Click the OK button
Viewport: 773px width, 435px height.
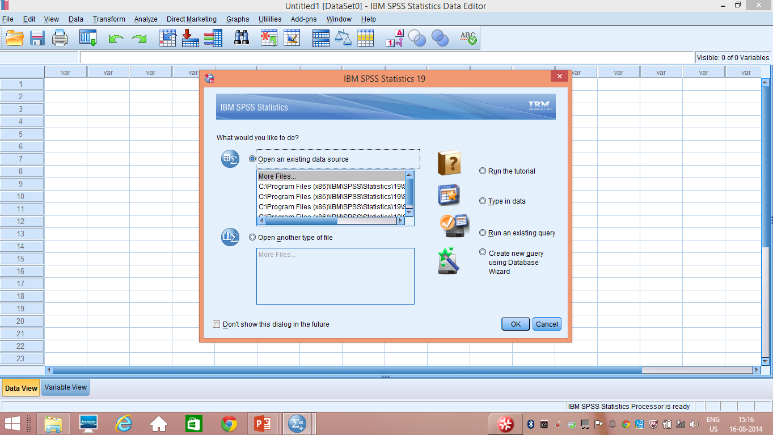pos(515,323)
